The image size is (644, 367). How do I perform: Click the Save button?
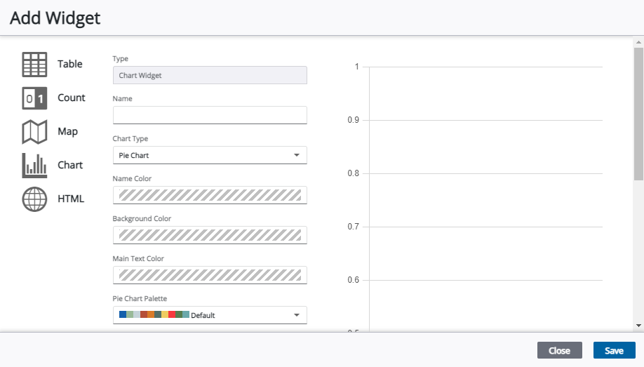click(614, 351)
